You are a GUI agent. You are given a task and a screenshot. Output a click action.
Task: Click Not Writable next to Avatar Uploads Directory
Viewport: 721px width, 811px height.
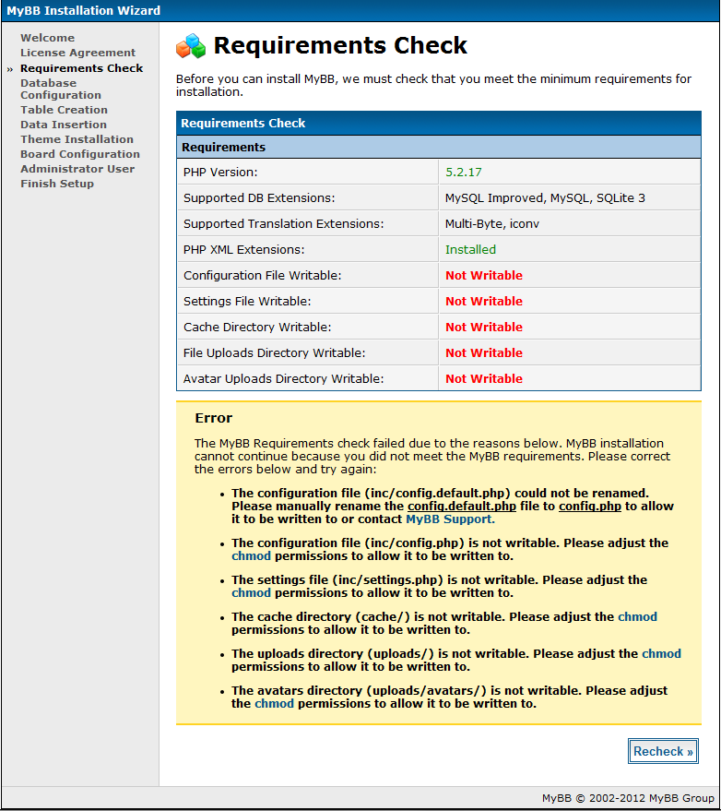484,379
